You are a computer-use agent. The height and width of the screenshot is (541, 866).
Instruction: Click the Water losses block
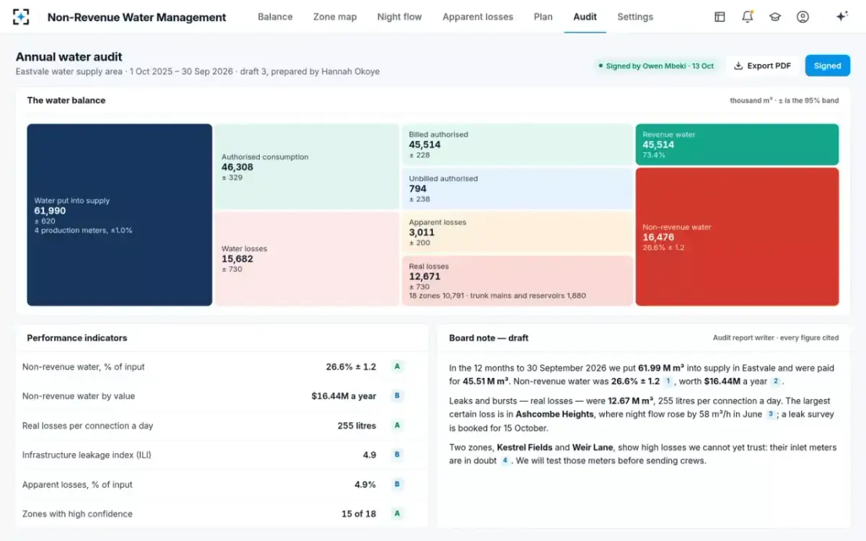307,258
